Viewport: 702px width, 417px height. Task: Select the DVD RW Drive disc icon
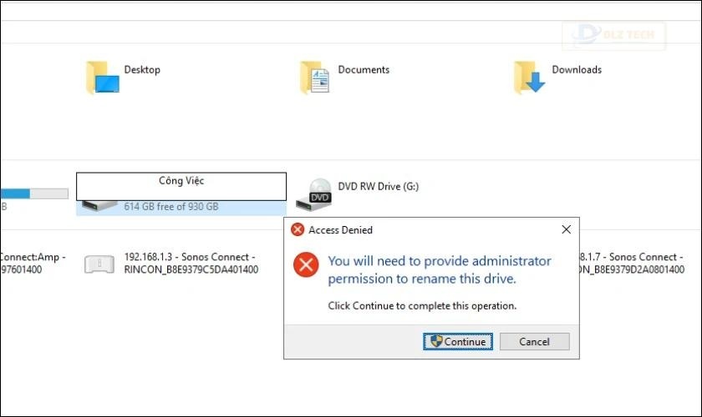(320, 191)
